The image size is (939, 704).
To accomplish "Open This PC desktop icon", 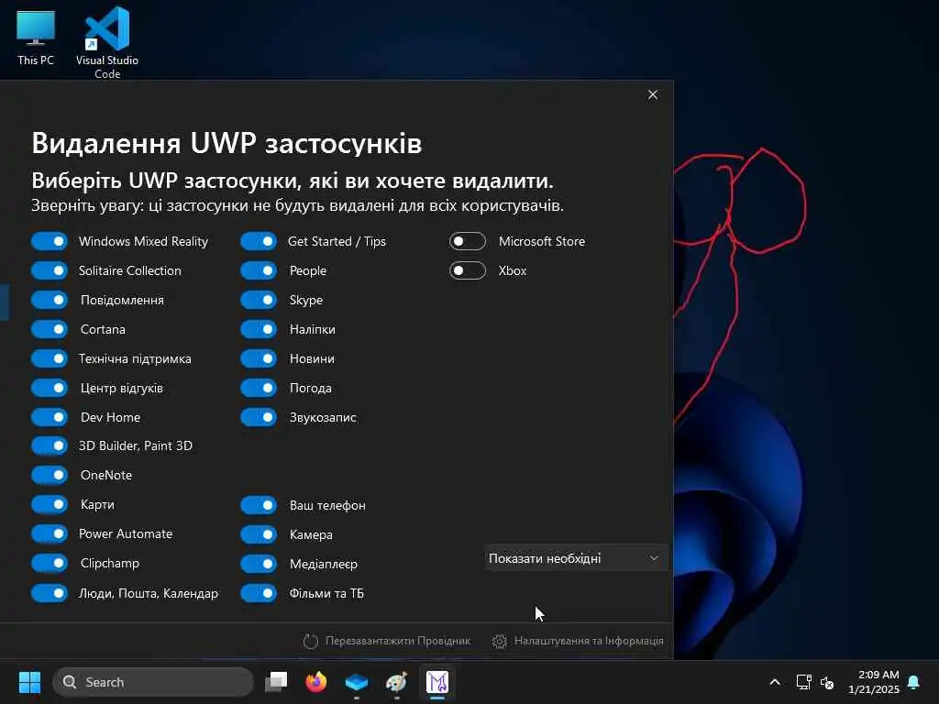I will 36,37.
